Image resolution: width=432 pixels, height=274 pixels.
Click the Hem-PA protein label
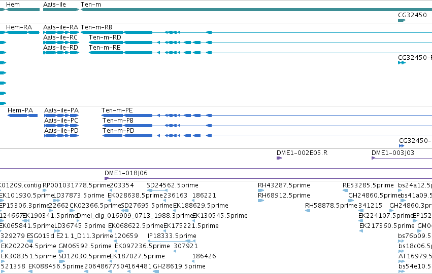tap(20, 110)
